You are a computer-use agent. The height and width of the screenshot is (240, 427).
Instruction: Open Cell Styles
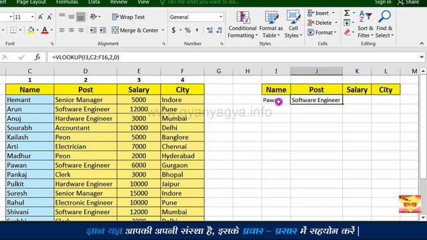point(293,25)
